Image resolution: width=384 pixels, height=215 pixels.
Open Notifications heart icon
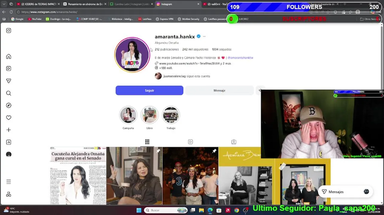(9, 118)
